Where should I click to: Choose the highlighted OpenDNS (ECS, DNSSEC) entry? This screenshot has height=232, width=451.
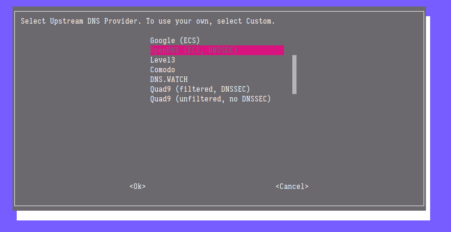pyautogui.click(x=193, y=50)
